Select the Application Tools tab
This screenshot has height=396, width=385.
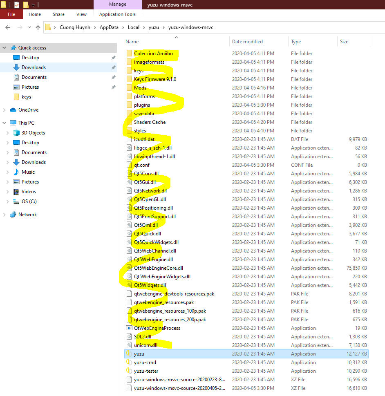117,14
